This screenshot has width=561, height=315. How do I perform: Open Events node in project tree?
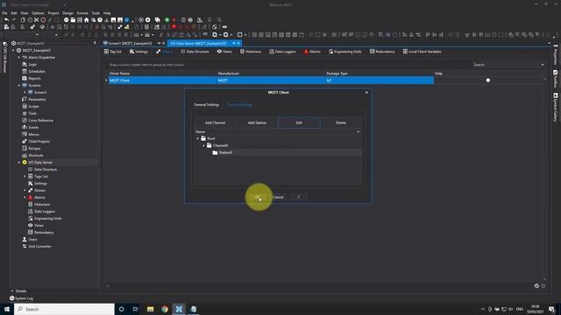pyautogui.click(x=33, y=128)
